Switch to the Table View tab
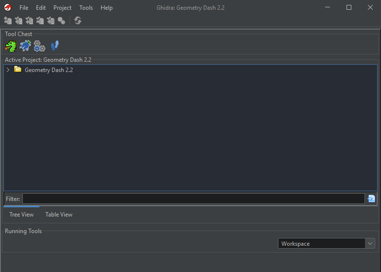The width and height of the screenshot is (381, 272). 59,215
